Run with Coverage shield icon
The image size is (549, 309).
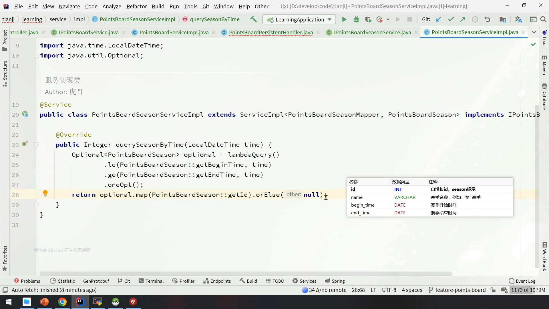pyautogui.click(x=368, y=19)
